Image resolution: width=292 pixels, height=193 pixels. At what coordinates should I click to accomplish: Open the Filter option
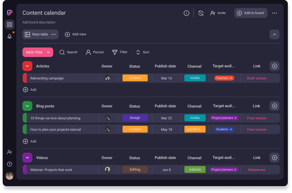pyautogui.click(x=120, y=52)
